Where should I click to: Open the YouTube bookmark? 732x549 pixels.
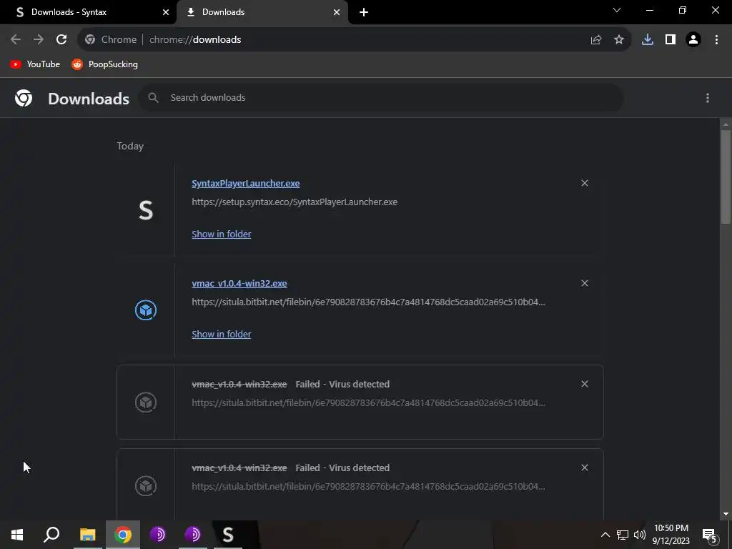(35, 64)
